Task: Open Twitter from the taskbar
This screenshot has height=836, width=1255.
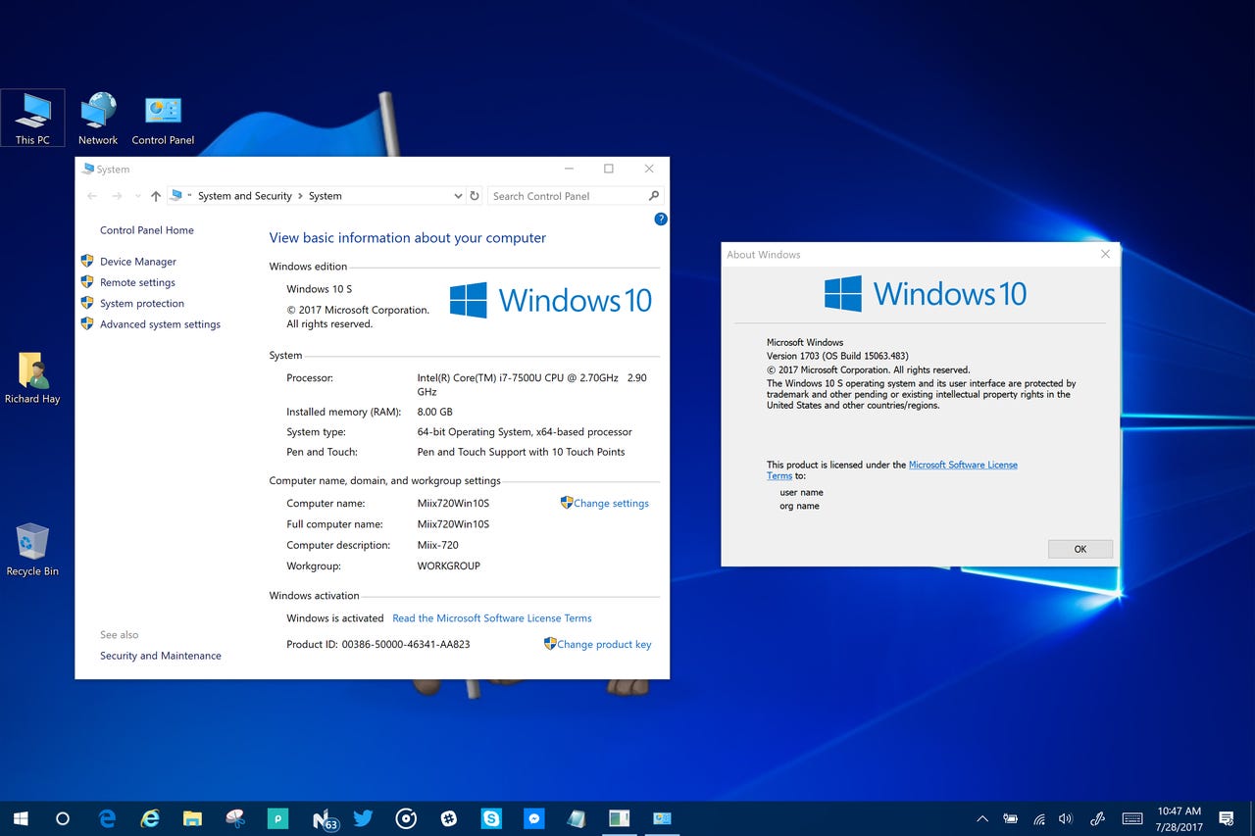Action: click(x=364, y=817)
